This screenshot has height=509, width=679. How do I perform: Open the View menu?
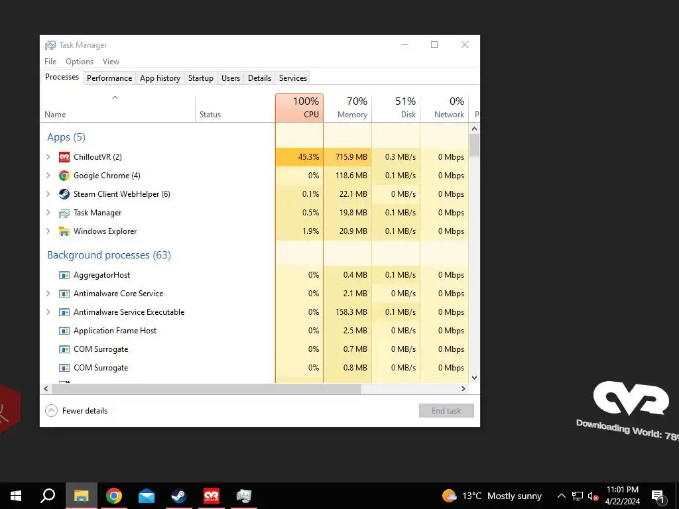111,62
